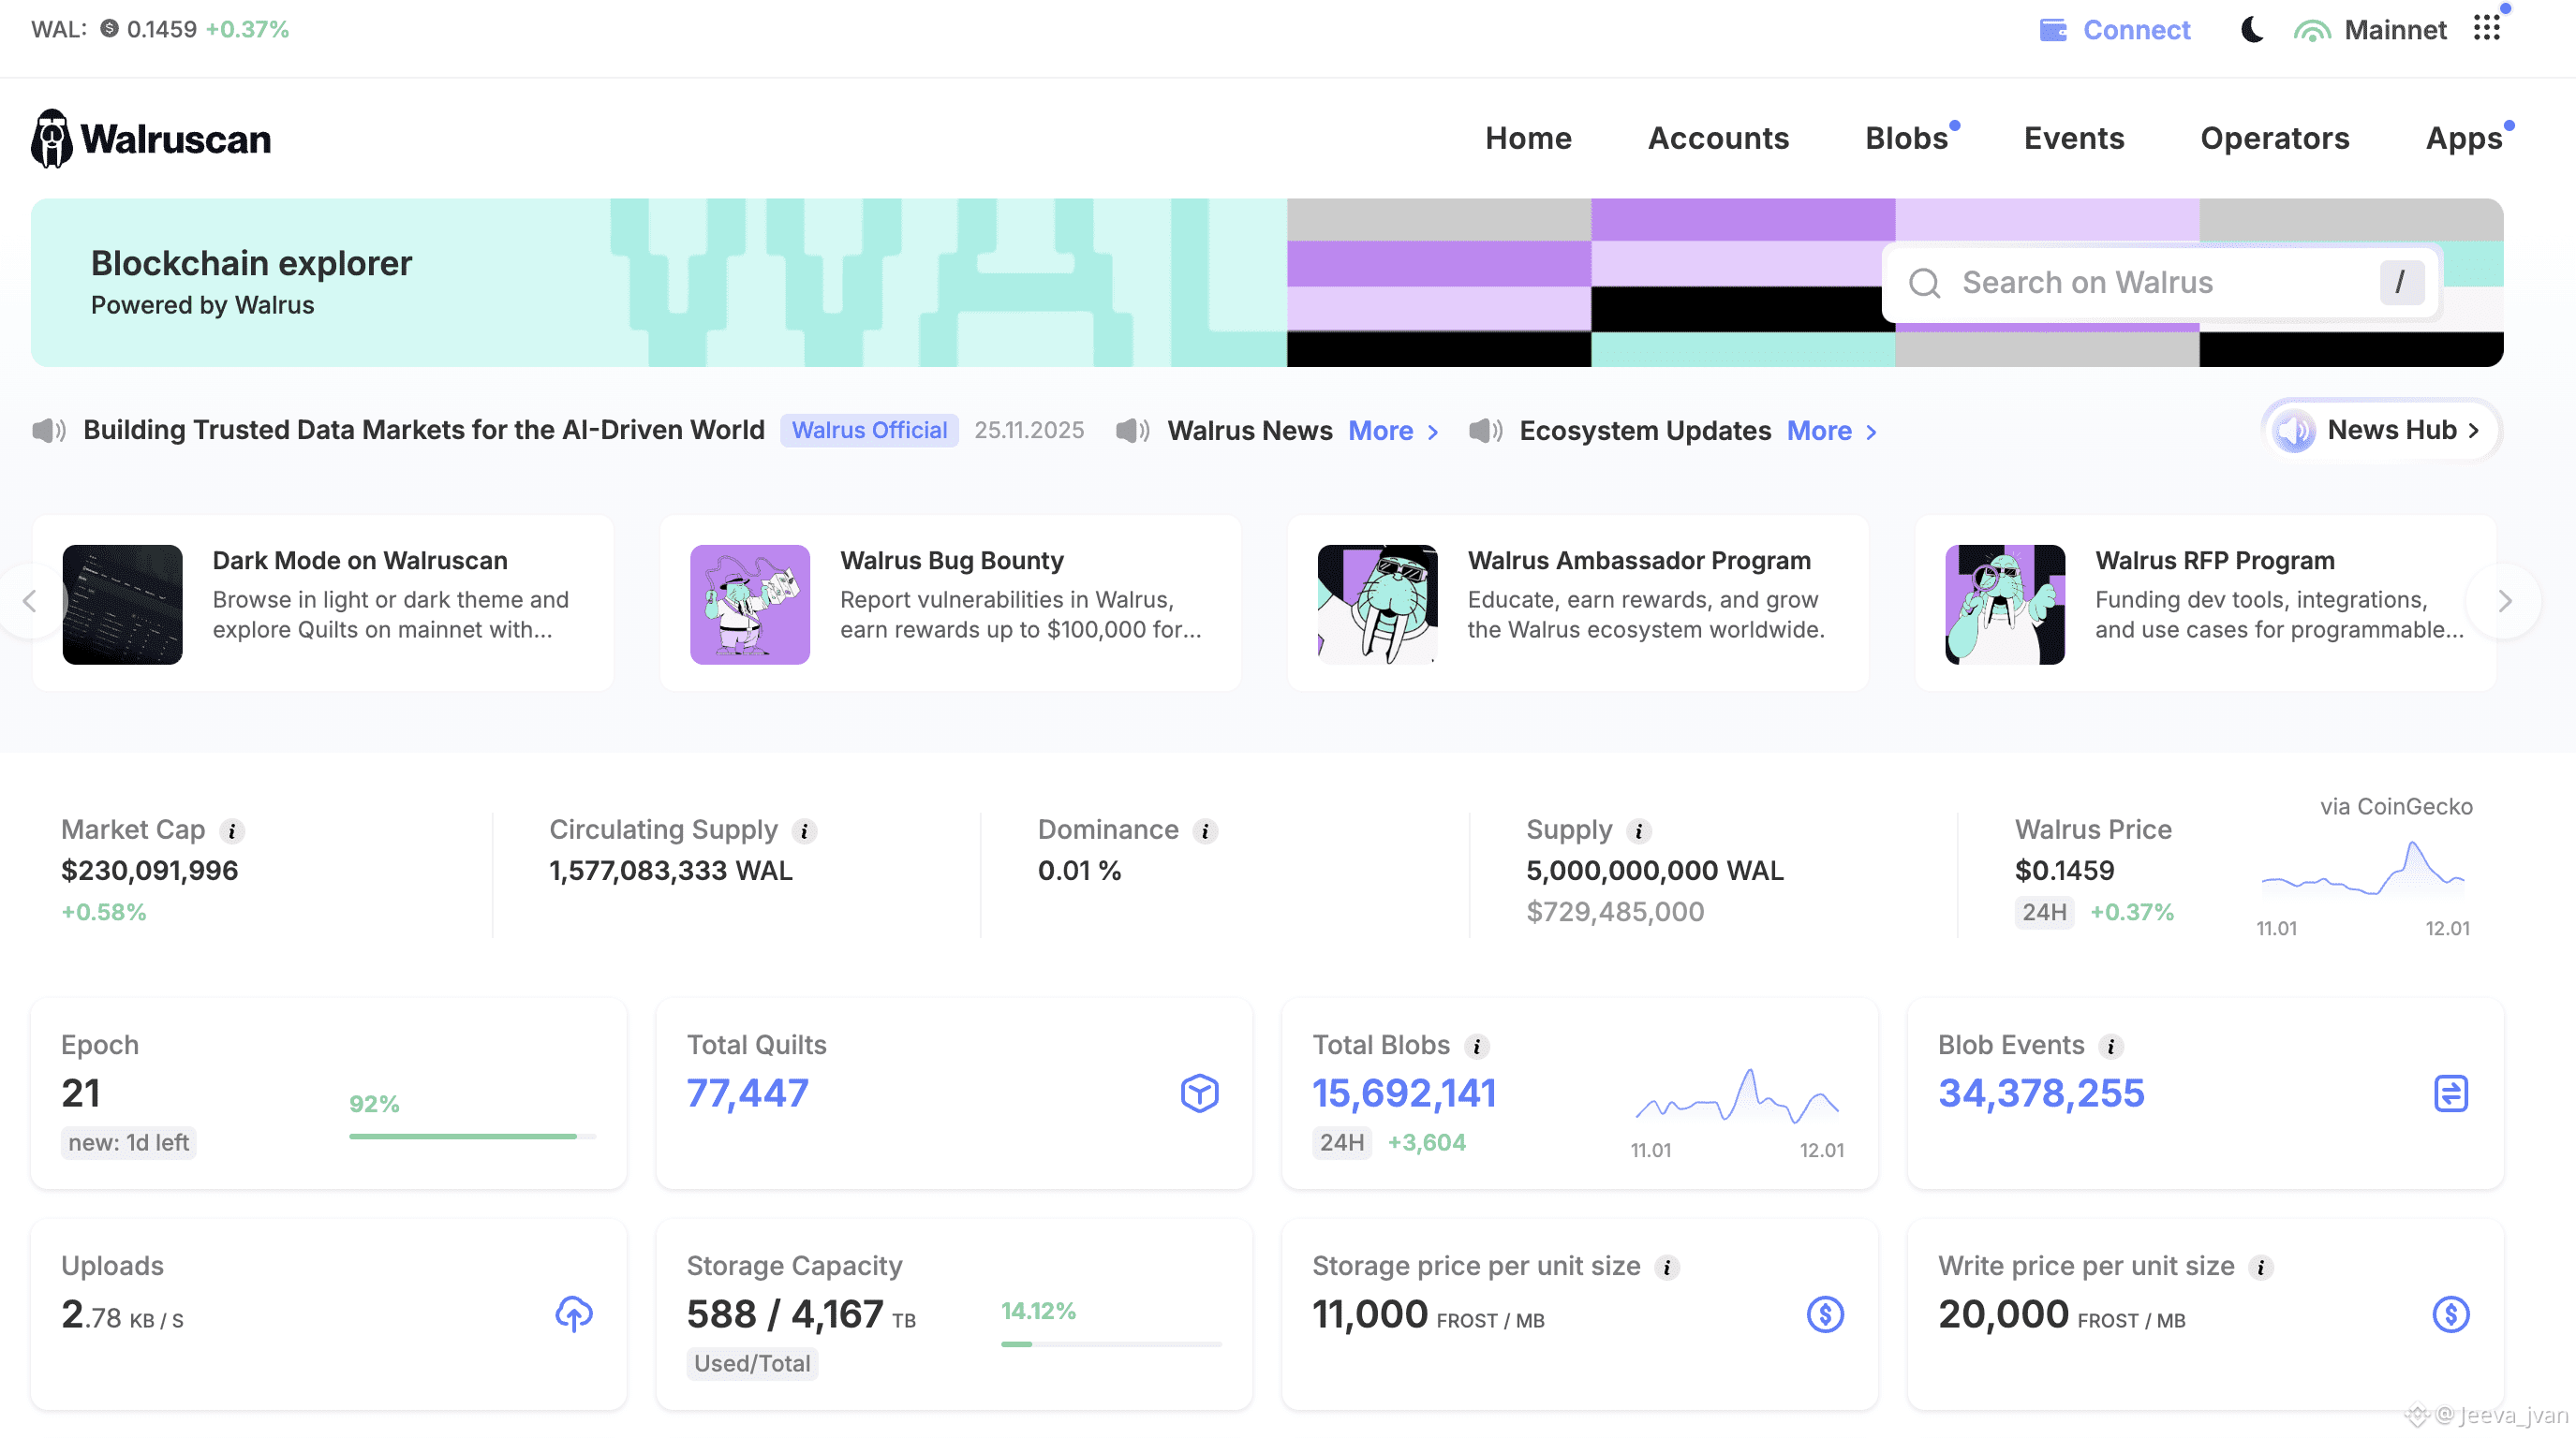Click the Blob Events list icon

(x=2450, y=1093)
